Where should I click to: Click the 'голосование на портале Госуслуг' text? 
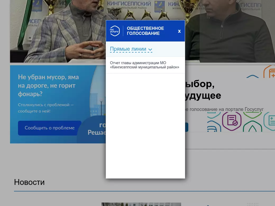[x=226, y=109]
